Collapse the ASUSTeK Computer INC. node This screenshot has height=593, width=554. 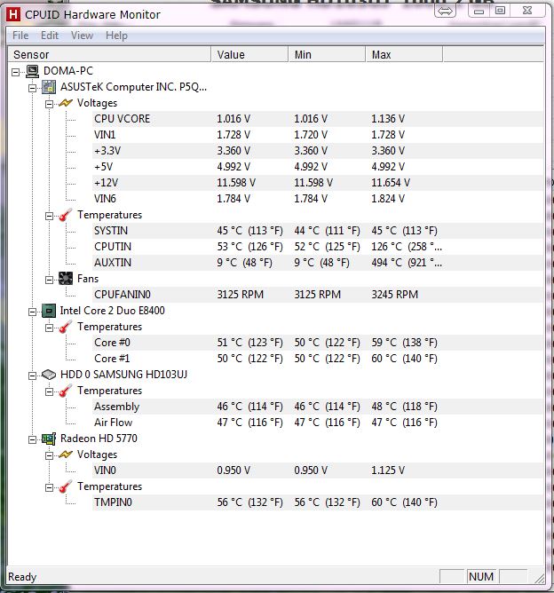pos(33,88)
